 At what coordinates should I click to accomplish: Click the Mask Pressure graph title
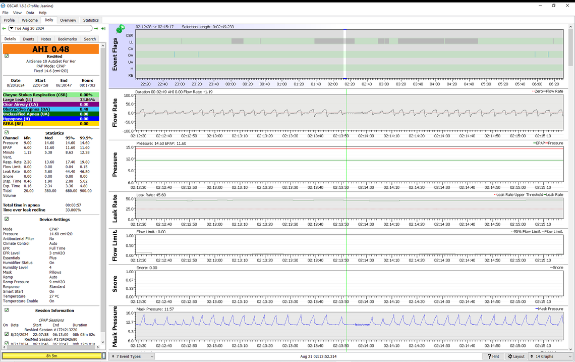pos(115,326)
